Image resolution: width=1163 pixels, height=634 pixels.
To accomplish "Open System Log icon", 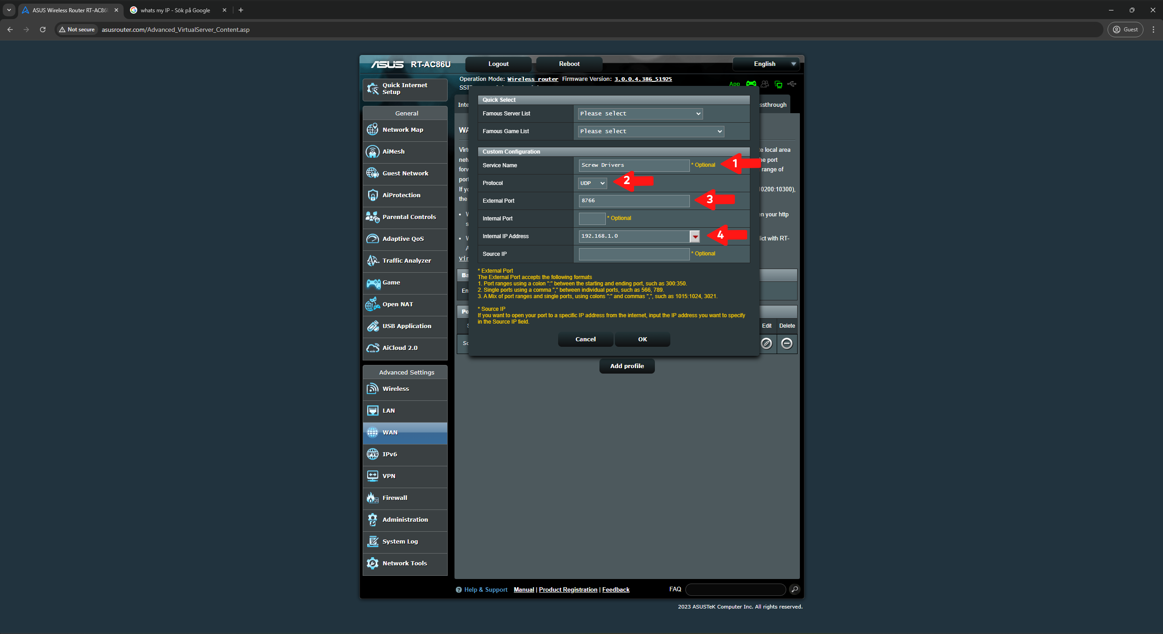I will pos(373,541).
